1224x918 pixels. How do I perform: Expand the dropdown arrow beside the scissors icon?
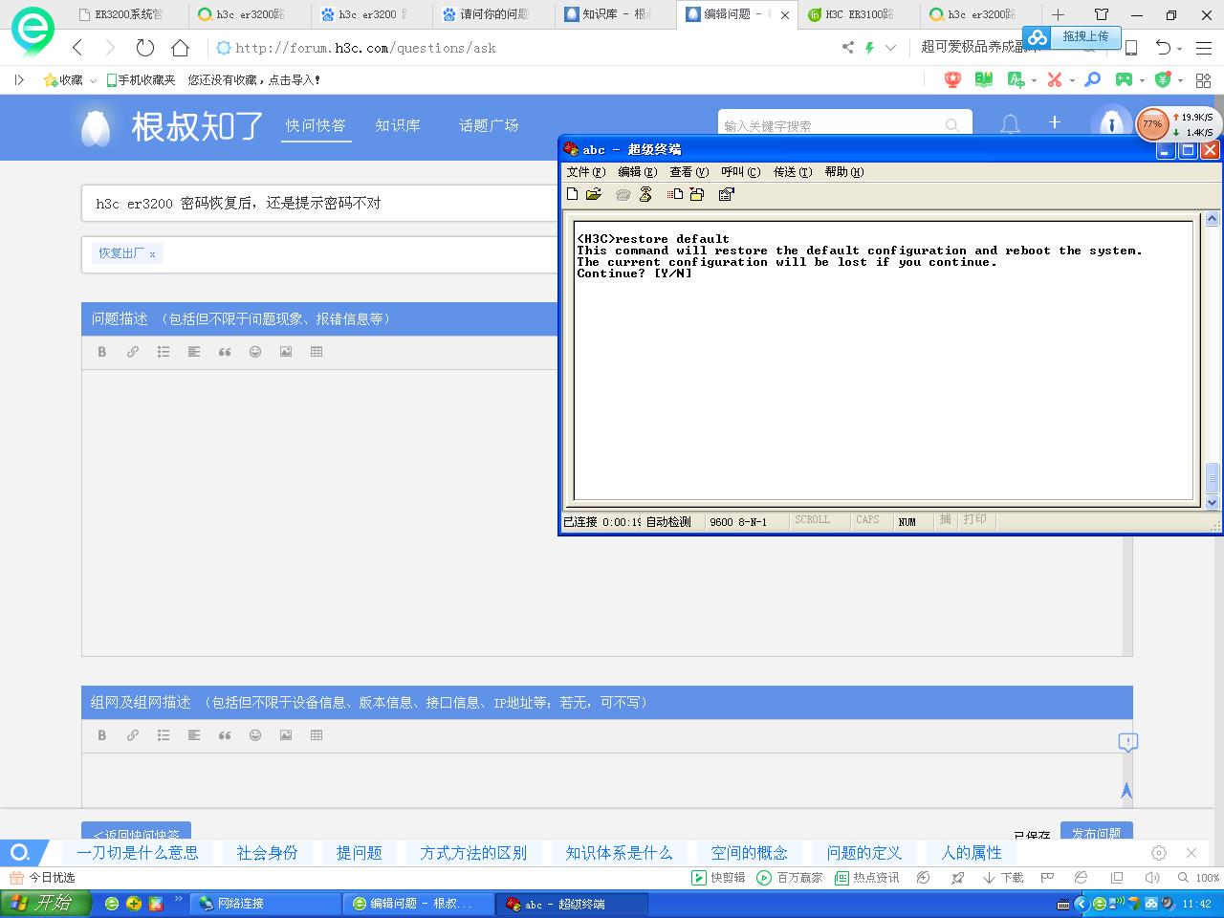click(1072, 81)
